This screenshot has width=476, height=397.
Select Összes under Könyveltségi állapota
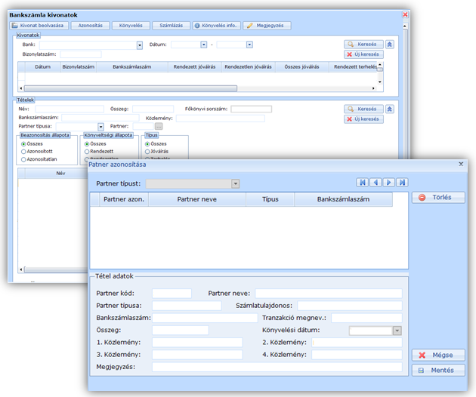click(87, 144)
